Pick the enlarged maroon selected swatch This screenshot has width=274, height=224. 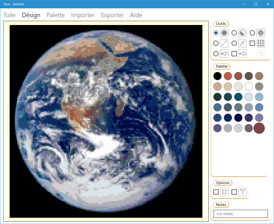point(259,128)
